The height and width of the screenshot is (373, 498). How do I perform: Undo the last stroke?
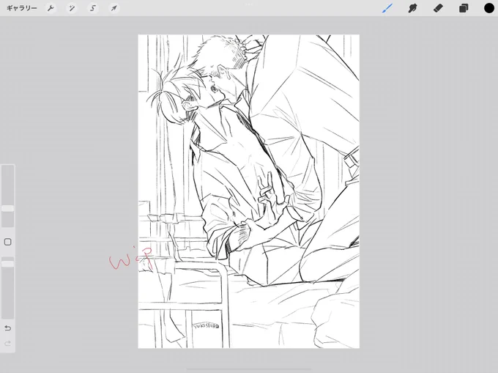point(7,328)
